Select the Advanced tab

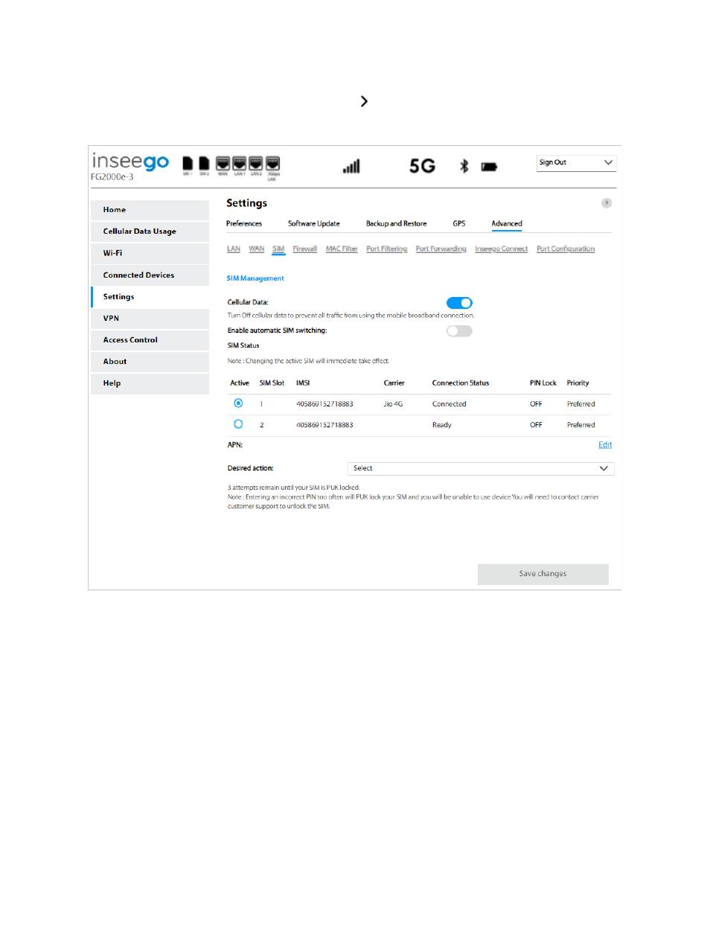point(507,224)
